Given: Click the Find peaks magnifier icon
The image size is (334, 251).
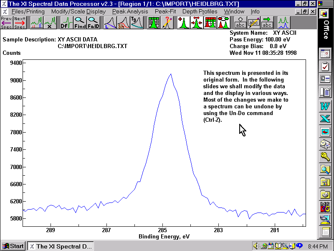Looking at the screenshot, I should pos(80,22).
